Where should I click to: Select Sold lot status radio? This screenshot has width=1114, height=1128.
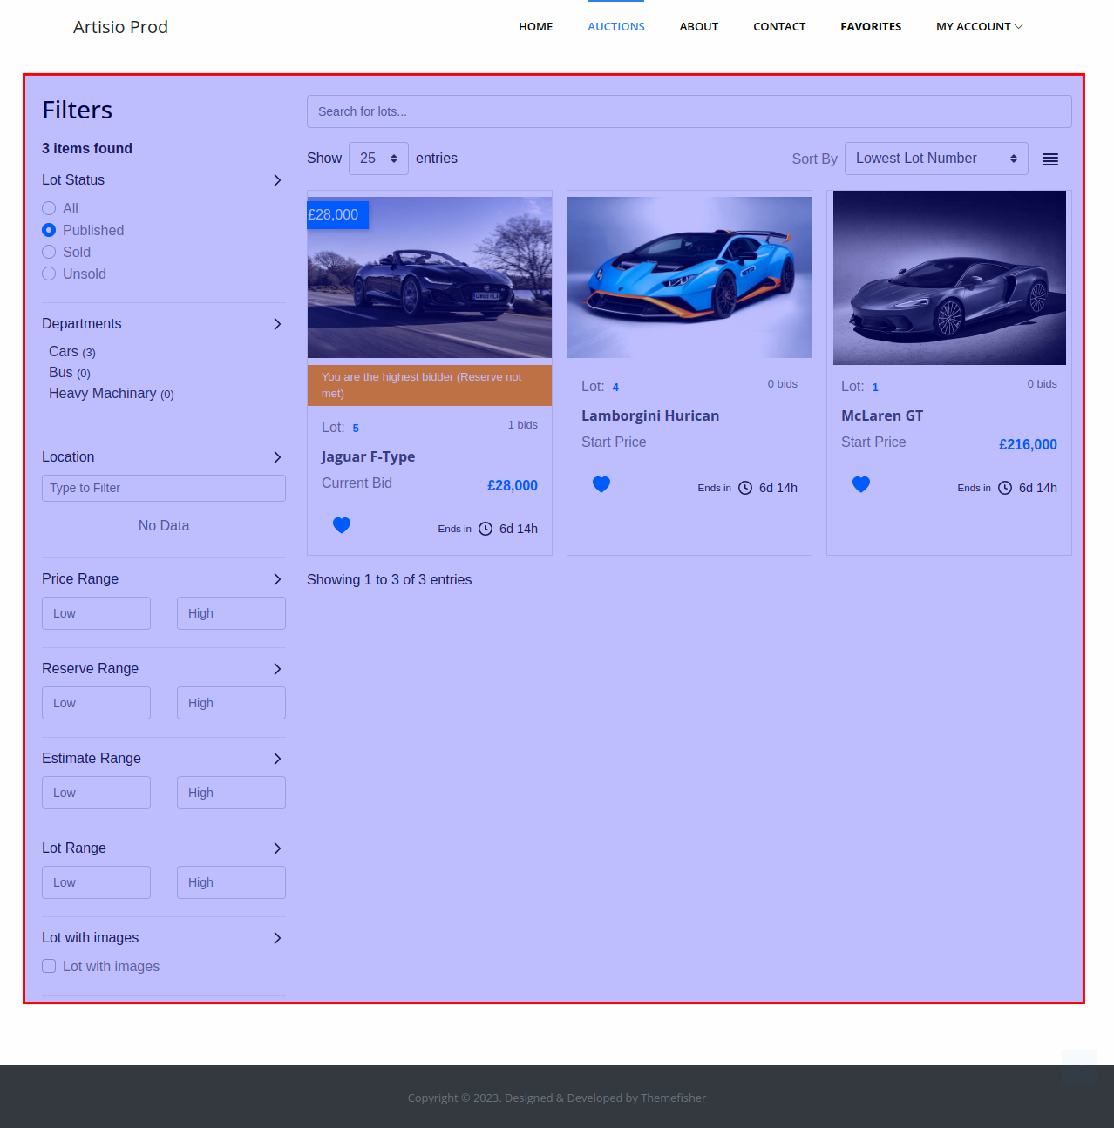[x=49, y=252]
